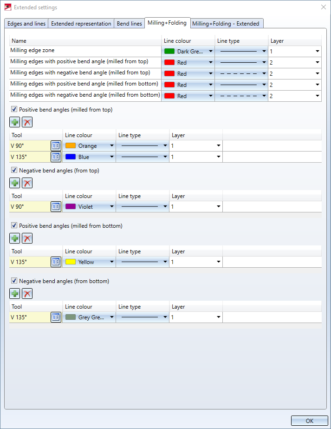Switch to Extended representation tab
The image size is (331, 429).
click(81, 24)
